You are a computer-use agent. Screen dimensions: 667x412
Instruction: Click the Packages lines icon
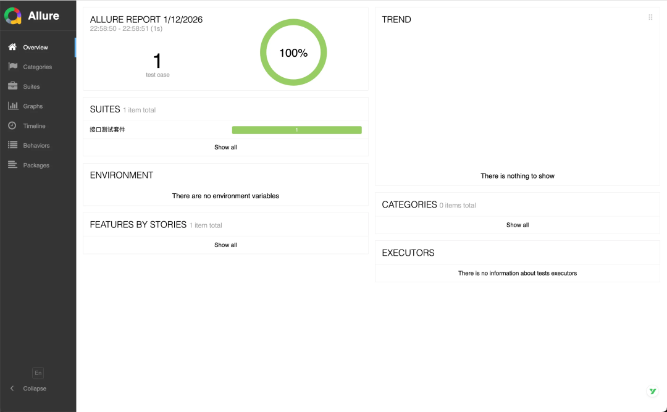[x=13, y=165]
